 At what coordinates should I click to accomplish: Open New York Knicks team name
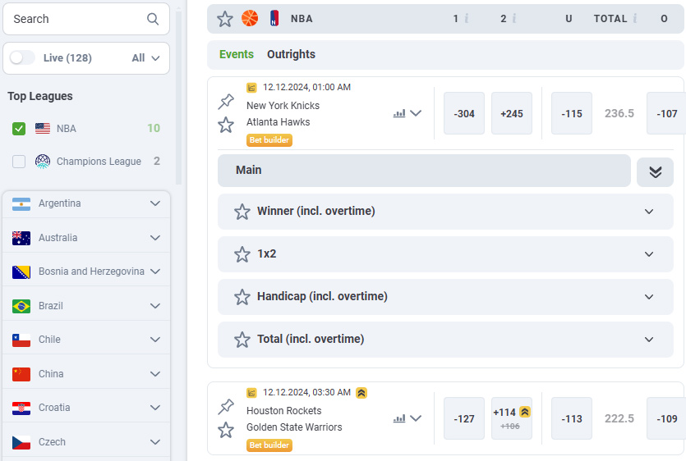[x=283, y=106]
